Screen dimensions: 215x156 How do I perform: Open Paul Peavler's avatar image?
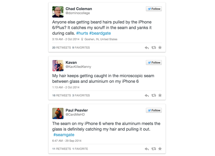(x=58, y=114)
